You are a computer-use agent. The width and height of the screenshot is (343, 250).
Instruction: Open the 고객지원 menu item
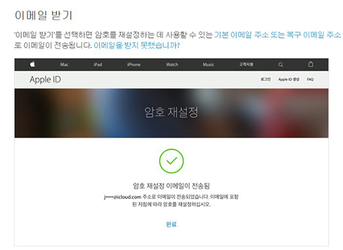(246, 64)
